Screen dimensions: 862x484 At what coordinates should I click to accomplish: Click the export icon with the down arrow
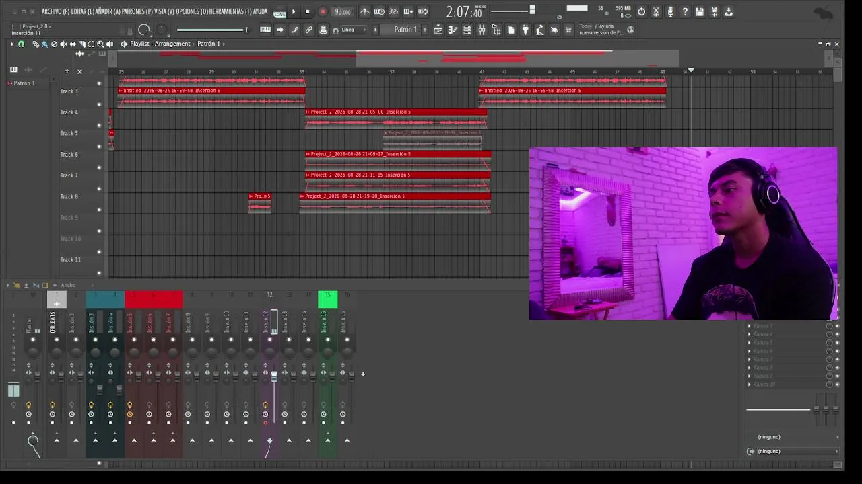point(729,11)
